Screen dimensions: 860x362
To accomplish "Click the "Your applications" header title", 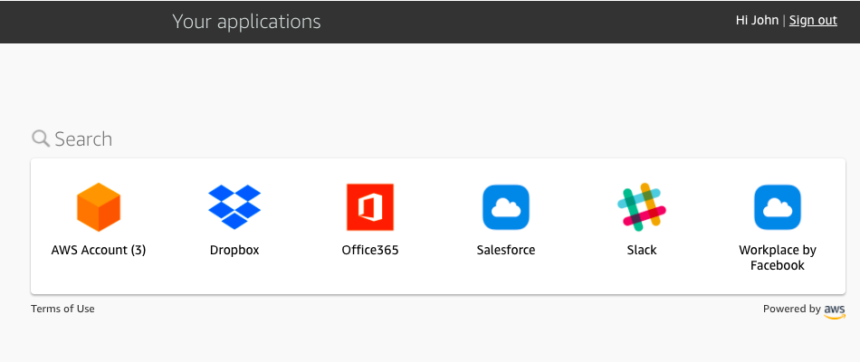I will tap(246, 21).
